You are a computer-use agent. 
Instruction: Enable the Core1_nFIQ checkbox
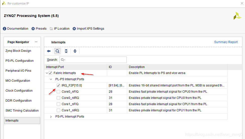tap(58, 104)
